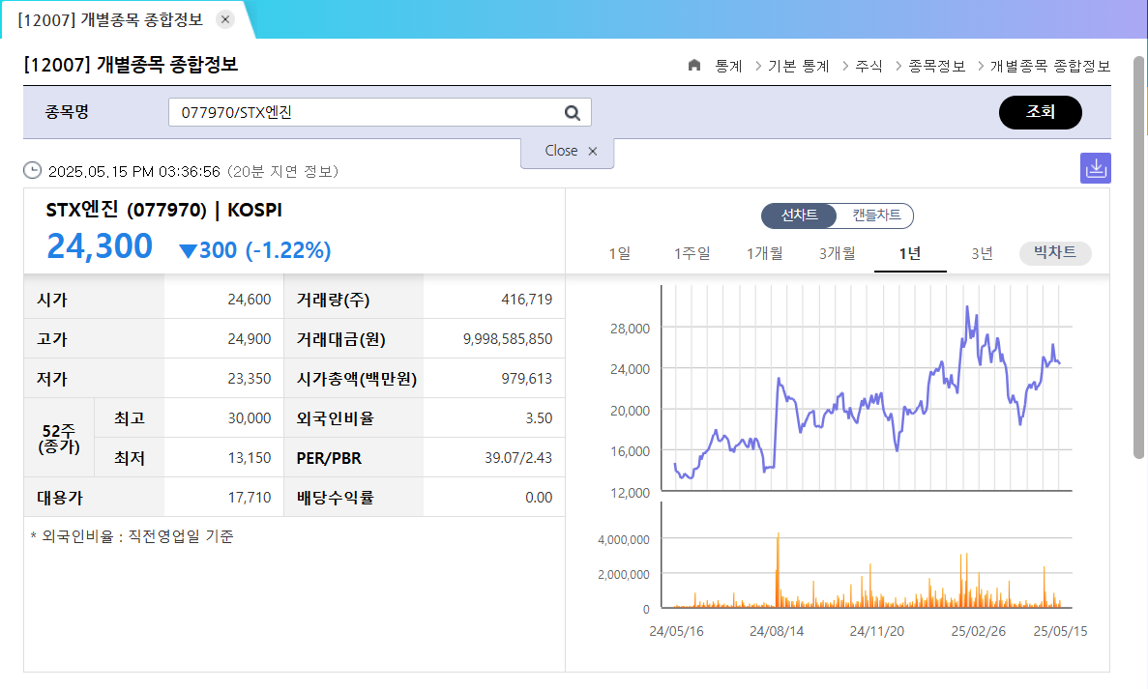Select the 1년 chart period tab

pyautogui.click(x=910, y=253)
